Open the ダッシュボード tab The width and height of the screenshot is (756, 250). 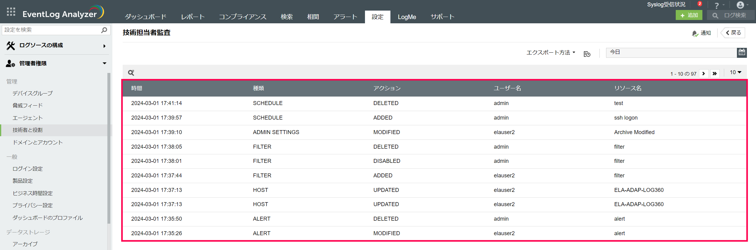point(145,17)
